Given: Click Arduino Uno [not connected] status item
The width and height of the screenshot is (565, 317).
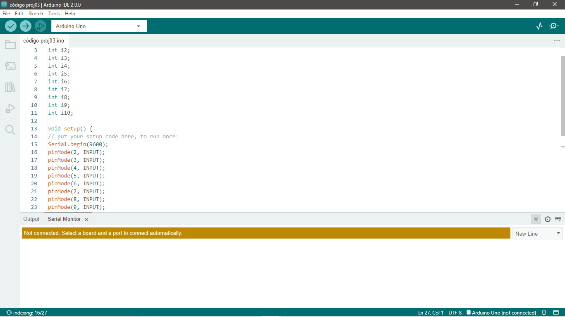Looking at the screenshot, I should click(x=501, y=312).
